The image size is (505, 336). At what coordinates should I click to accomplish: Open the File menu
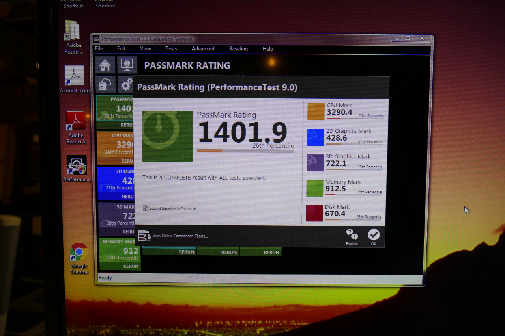tap(99, 49)
